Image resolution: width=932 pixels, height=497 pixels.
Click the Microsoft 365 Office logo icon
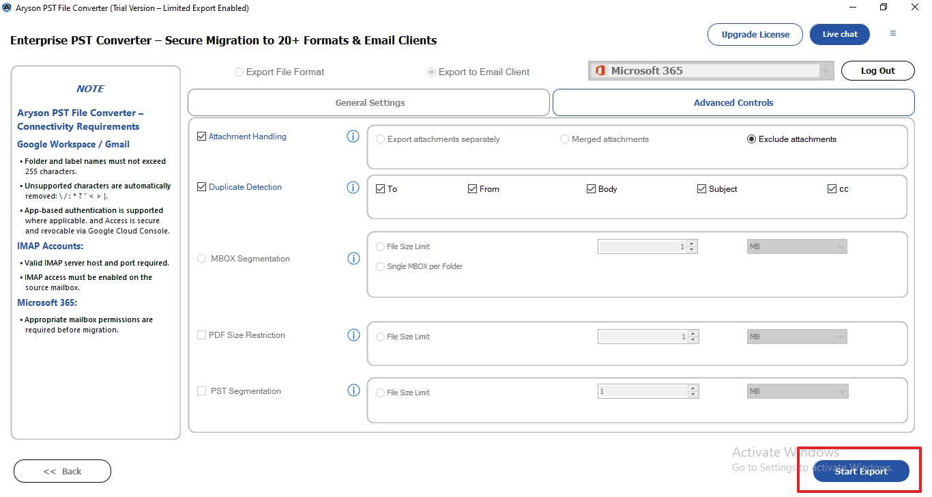(x=600, y=71)
